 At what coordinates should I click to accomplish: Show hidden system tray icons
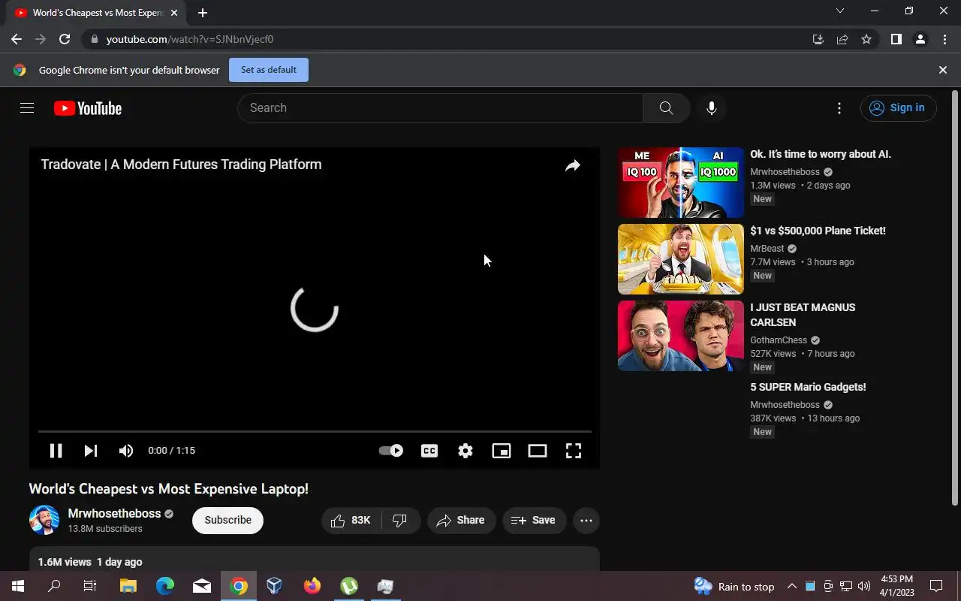[x=791, y=586]
